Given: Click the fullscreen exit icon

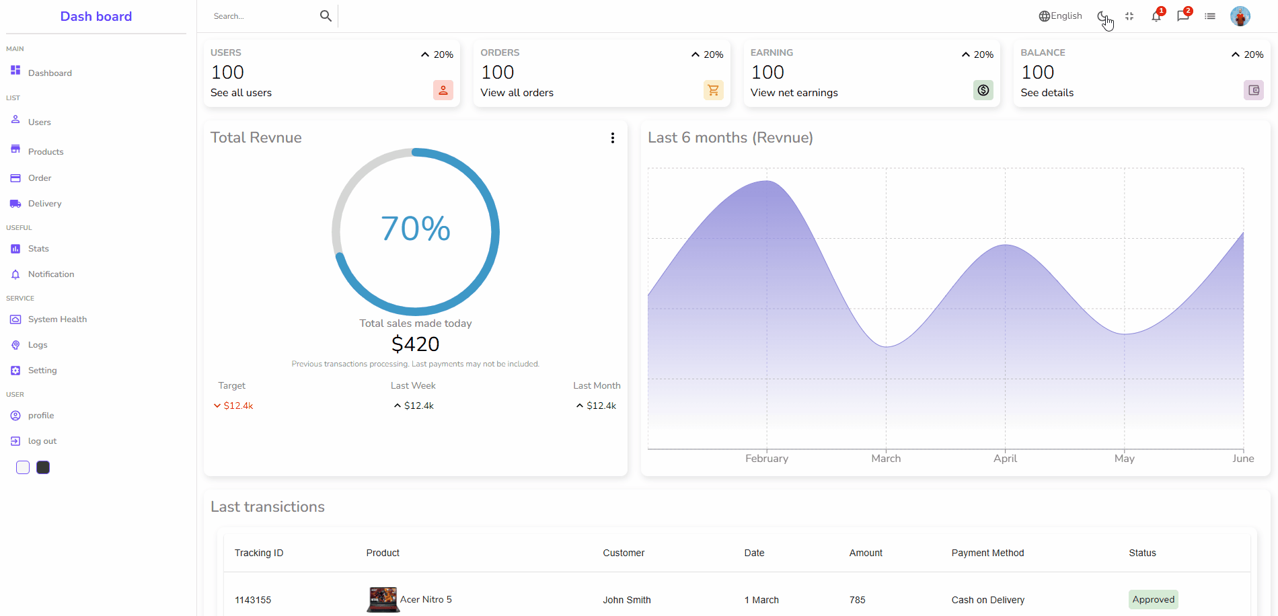Looking at the screenshot, I should click(x=1129, y=16).
